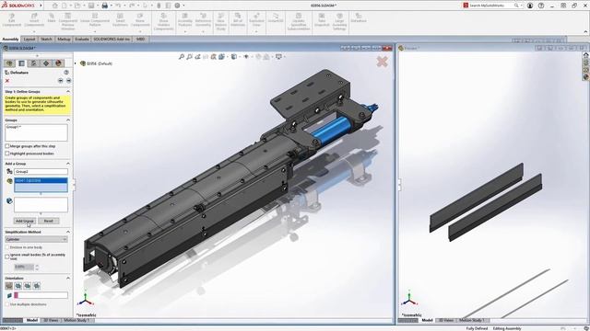
Task: Toggle Enclose in one body checkbox
Action: [7, 247]
